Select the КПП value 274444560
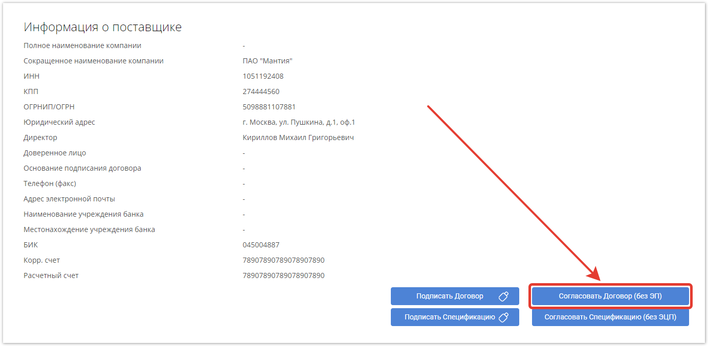The width and height of the screenshot is (708, 346). (x=261, y=91)
